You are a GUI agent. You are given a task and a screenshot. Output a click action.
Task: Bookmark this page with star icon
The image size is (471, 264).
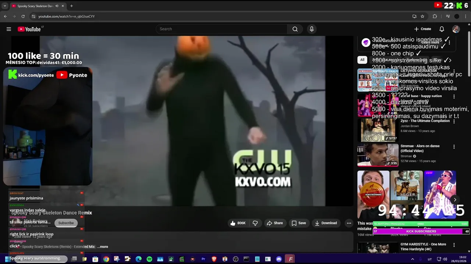(x=422, y=16)
